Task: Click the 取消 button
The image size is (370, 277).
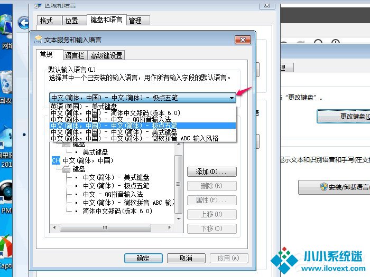Action: 186,258
